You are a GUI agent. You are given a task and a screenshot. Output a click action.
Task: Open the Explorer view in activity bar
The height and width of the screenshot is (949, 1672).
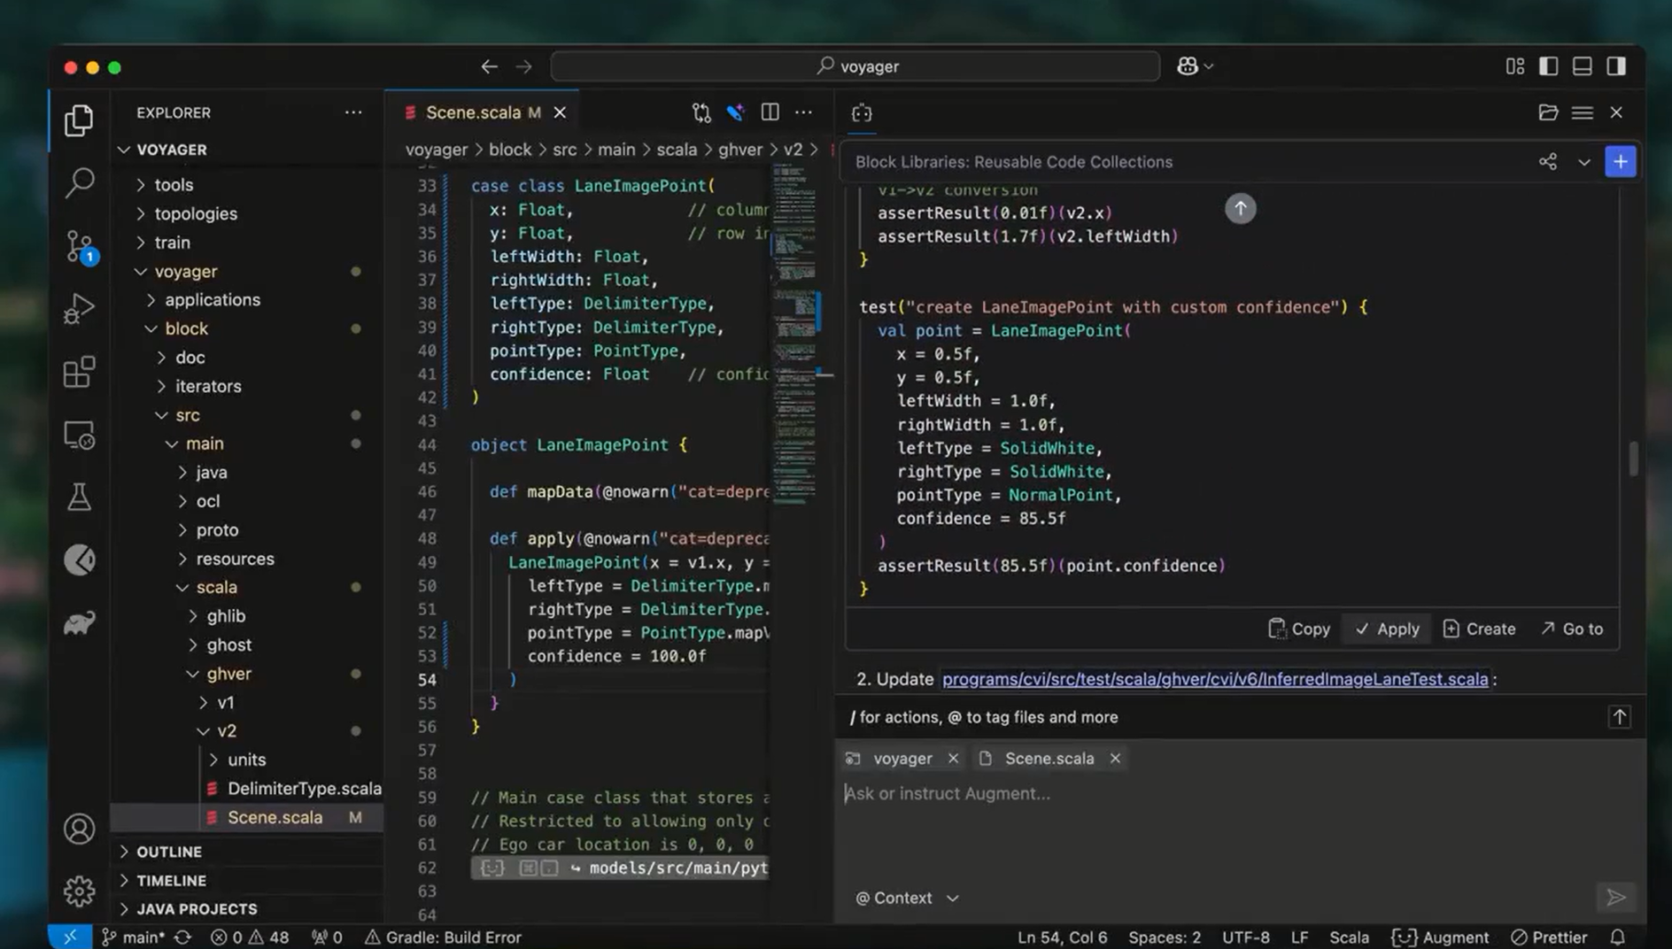pyautogui.click(x=79, y=120)
